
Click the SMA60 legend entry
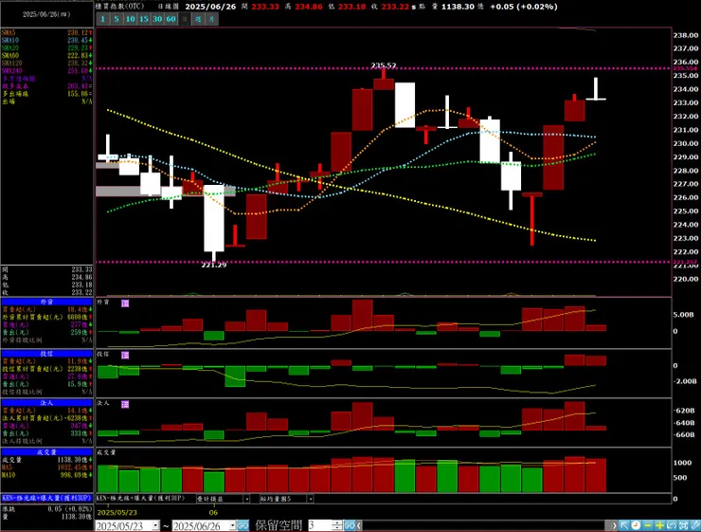point(47,56)
